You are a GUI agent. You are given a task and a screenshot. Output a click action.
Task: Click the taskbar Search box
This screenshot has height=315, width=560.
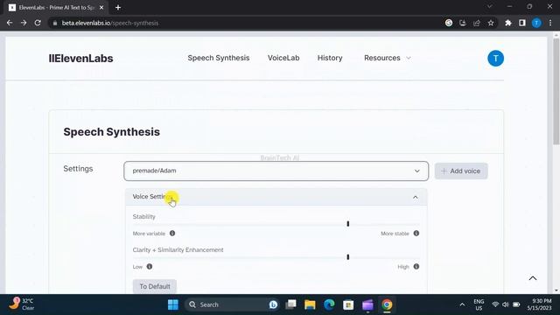[x=231, y=304]
